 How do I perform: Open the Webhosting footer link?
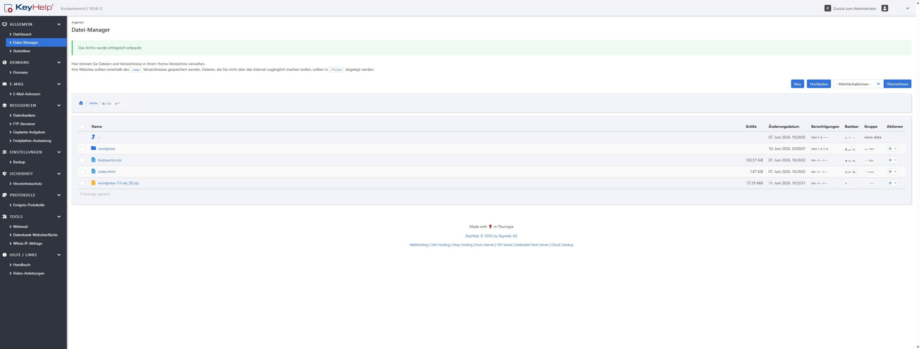(x=418, y=245)
